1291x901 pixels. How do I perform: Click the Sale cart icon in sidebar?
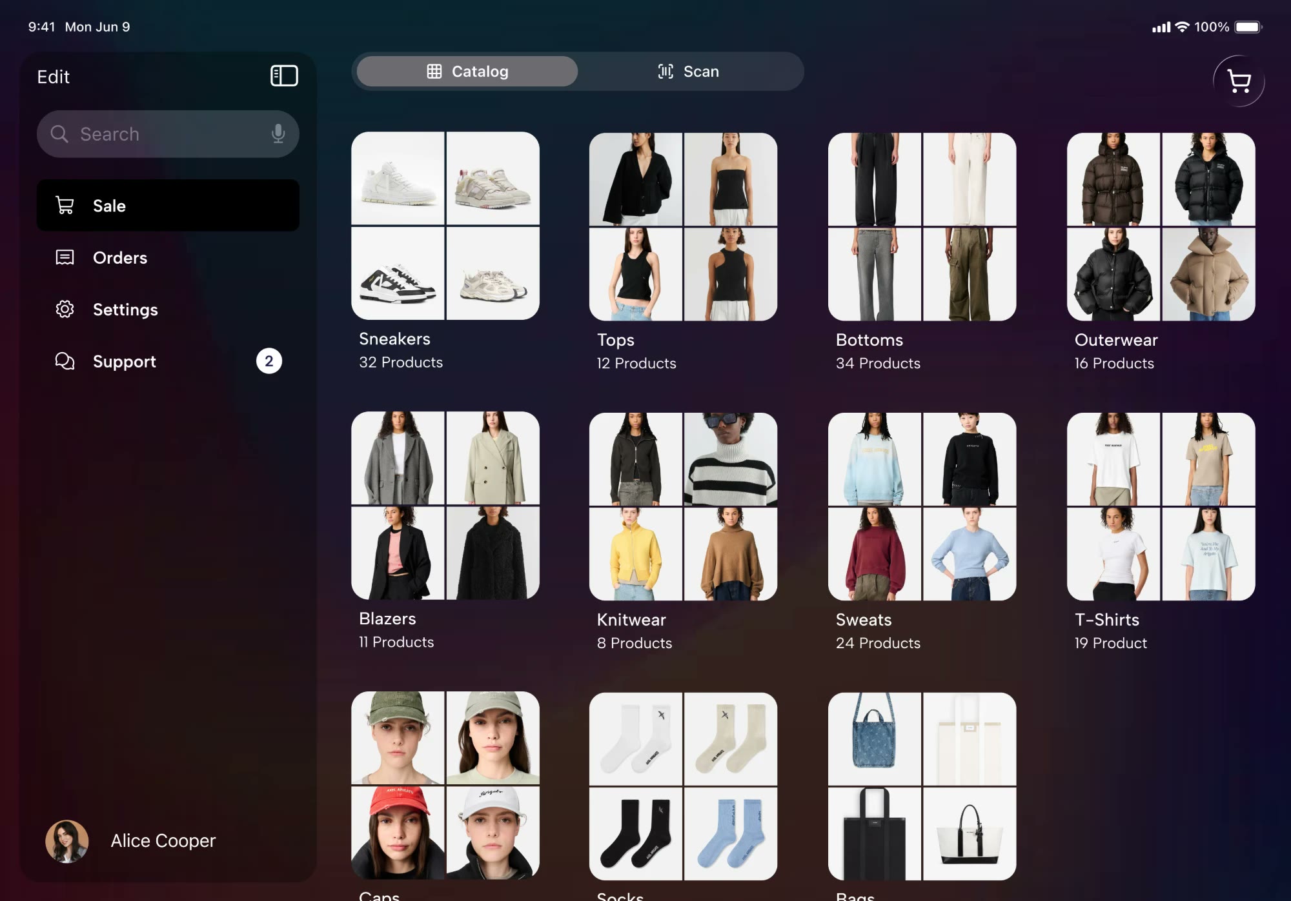pyautogui.click(x=65, y=205)
